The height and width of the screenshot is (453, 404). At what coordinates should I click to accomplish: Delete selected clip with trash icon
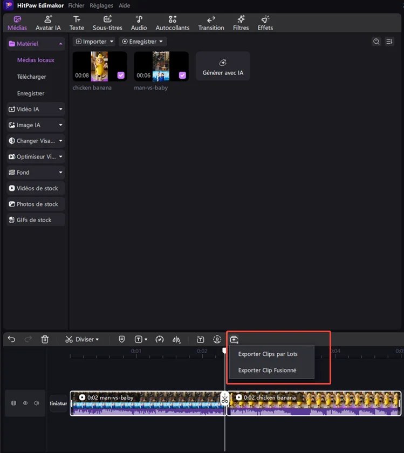[45, 339]
